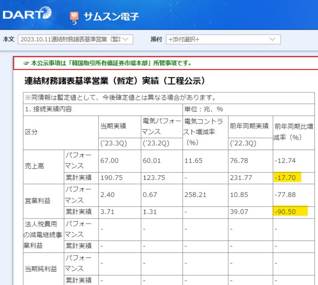Click the サムスン電子 company title
This screenshot has width=318, height=285.
(x=111, y=16)
